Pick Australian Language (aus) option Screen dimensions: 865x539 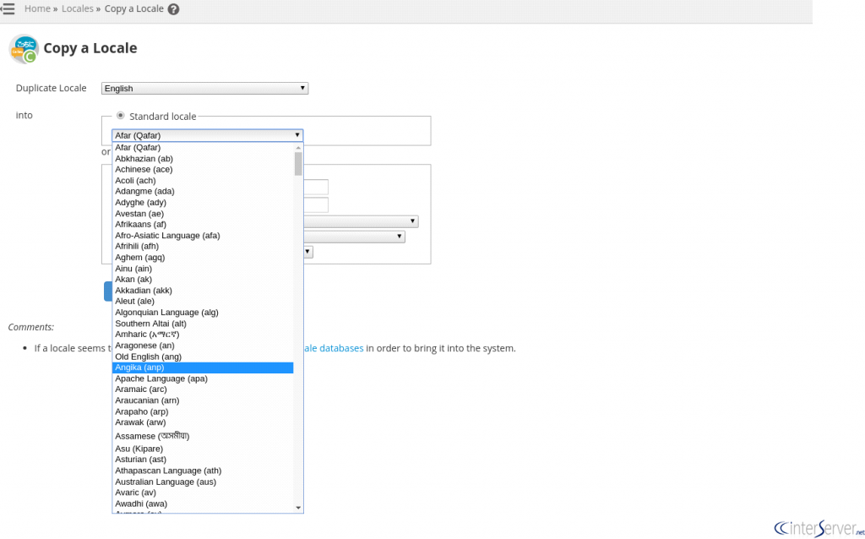[x=203, y=482]
